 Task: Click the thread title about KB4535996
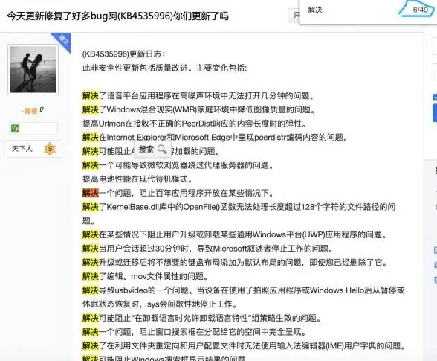[x=117, y=16]
